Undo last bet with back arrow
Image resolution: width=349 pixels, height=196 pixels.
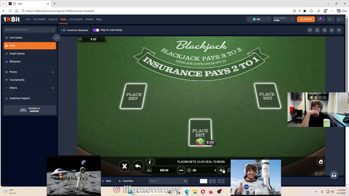point(138,166)
